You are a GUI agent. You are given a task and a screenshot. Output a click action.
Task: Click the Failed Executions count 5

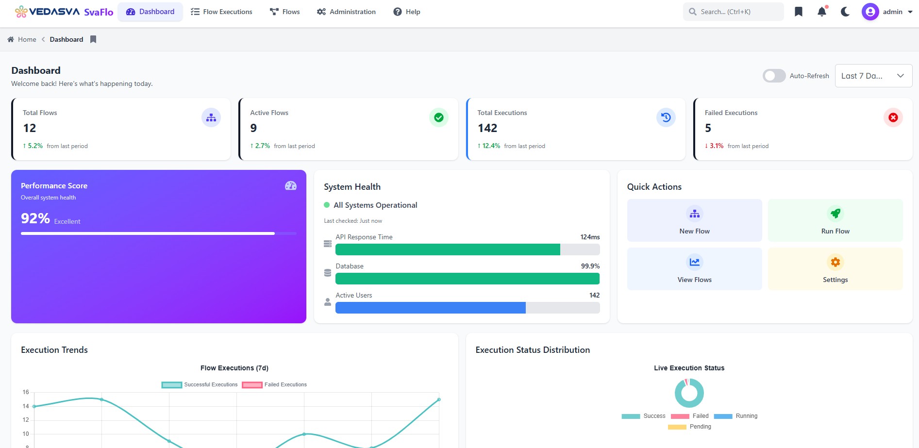click(x=708, y=128)
